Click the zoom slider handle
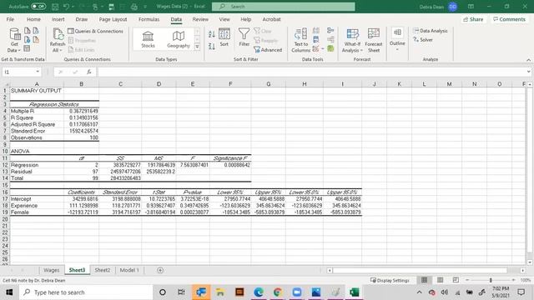This screenshot has height=300, width=534. point(491,280)
